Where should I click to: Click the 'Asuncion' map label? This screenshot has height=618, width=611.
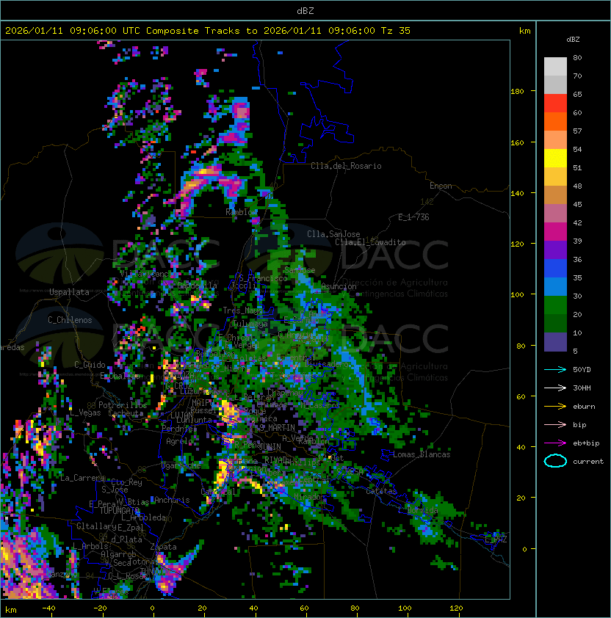(x=339, y=286)
